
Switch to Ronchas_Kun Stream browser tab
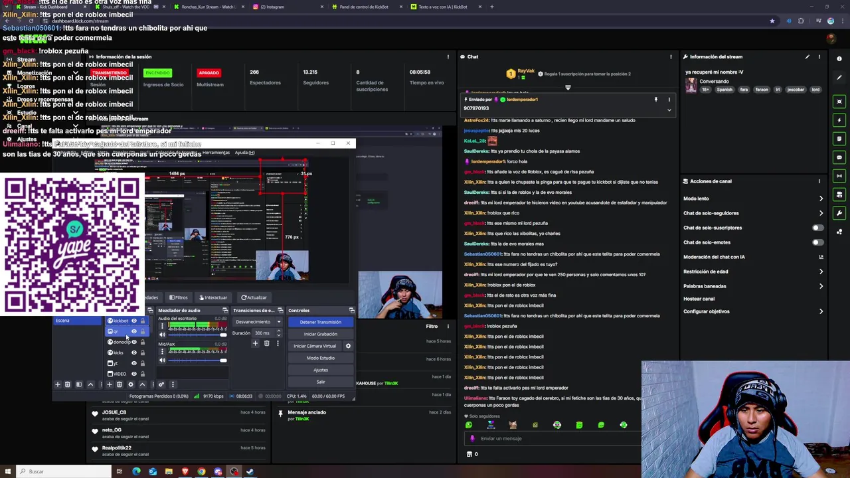pyautogui.click(x=210, y=7)
